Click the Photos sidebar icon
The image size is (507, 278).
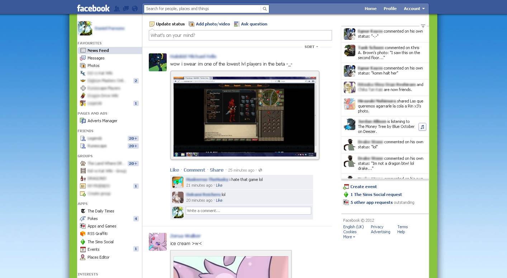click(83, 66)
